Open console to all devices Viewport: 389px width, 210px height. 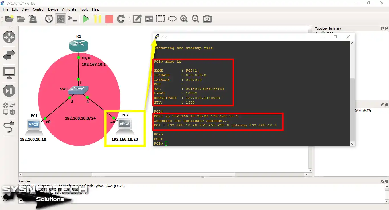click(72, 19)
